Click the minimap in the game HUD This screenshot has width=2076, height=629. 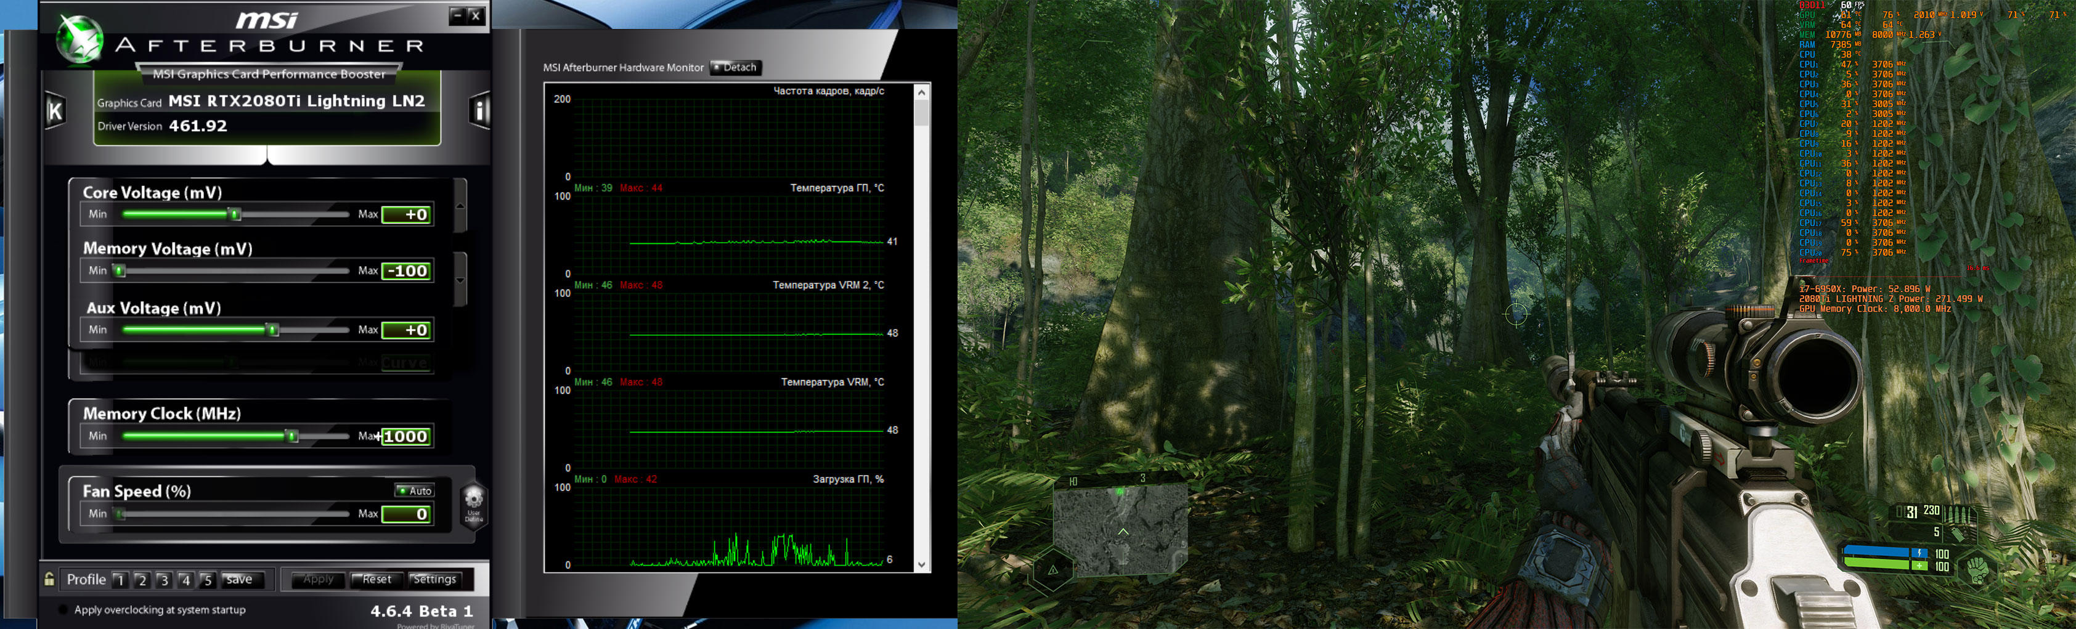(1120, 529)
